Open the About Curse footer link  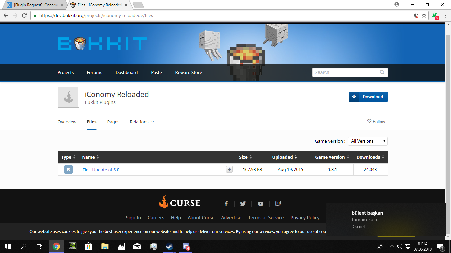pyautogui.click(x=201, y=218)
